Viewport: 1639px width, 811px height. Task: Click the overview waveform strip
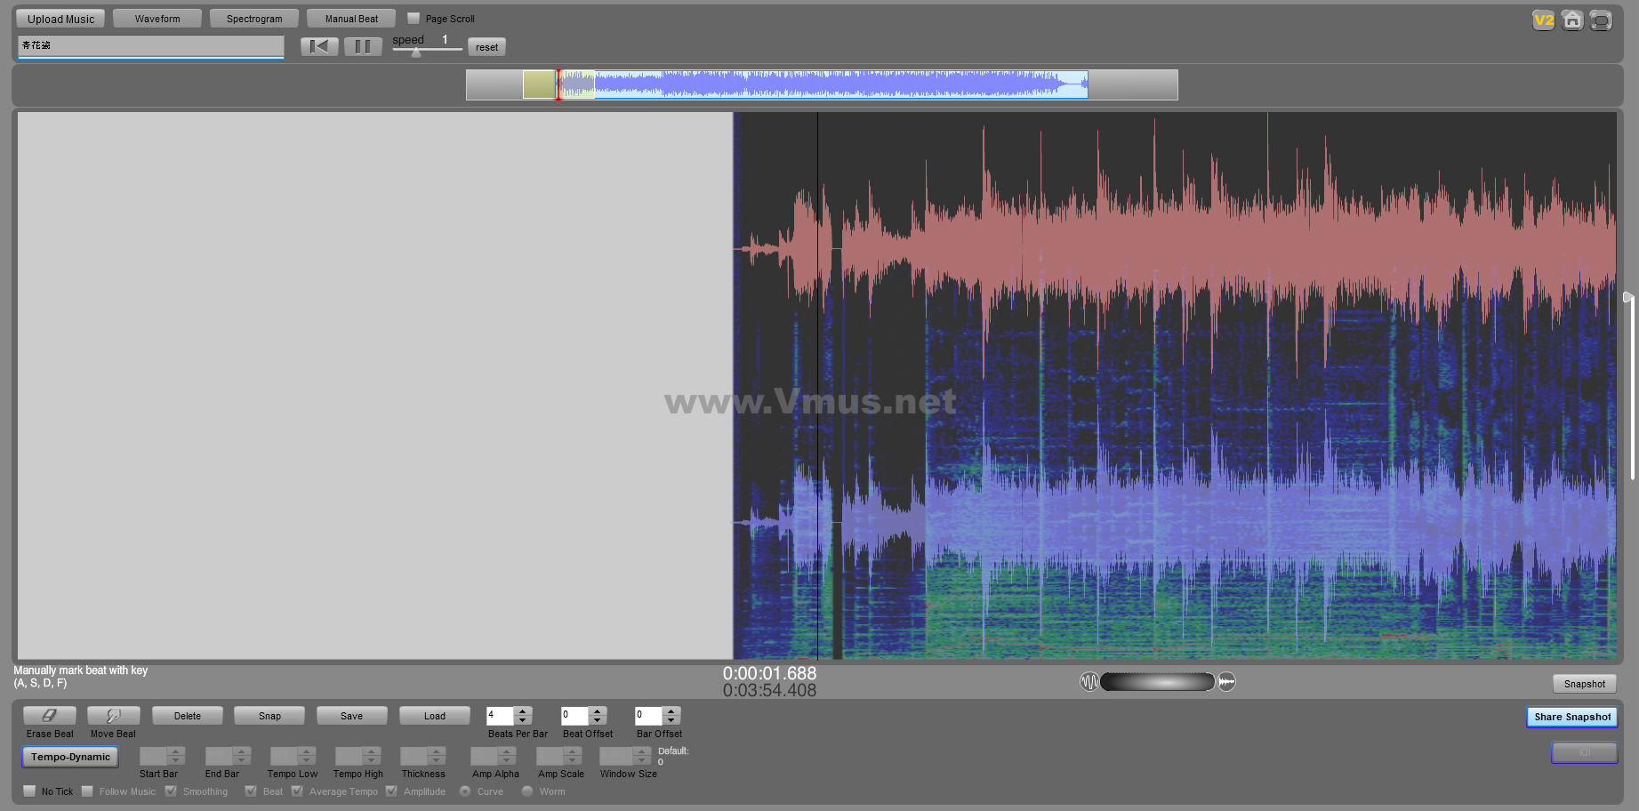[x=822, y=84]
